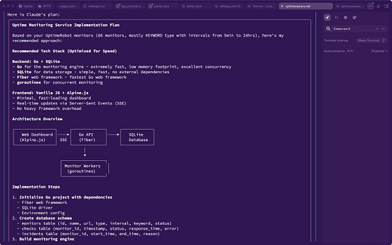Select the inactive uptimecanary tab
This screenshot has width=392, height=245.
[350, 7]
